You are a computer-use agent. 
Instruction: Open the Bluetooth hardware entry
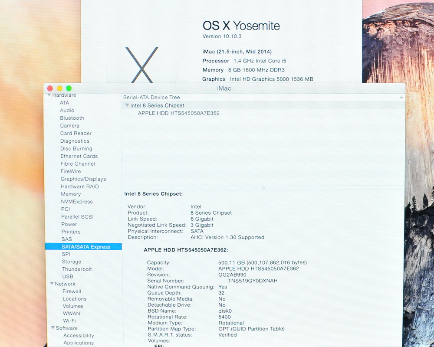tap(72, 118)
